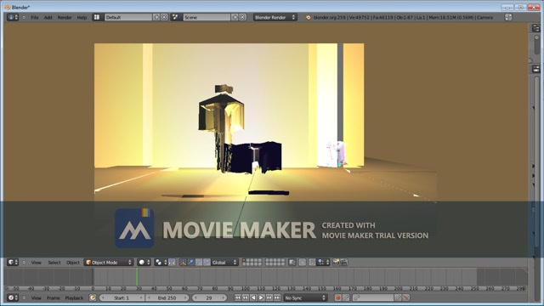The width and height of the screenshot is (544, 306).
Task: Click the End: 250 frame field
Action: (167, 297)
